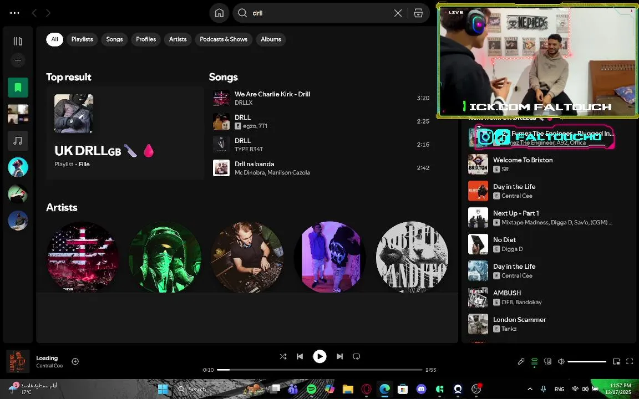This screenshot has height=399, width=639.
Task: Seek in the song progress bar
Action: 319,370
